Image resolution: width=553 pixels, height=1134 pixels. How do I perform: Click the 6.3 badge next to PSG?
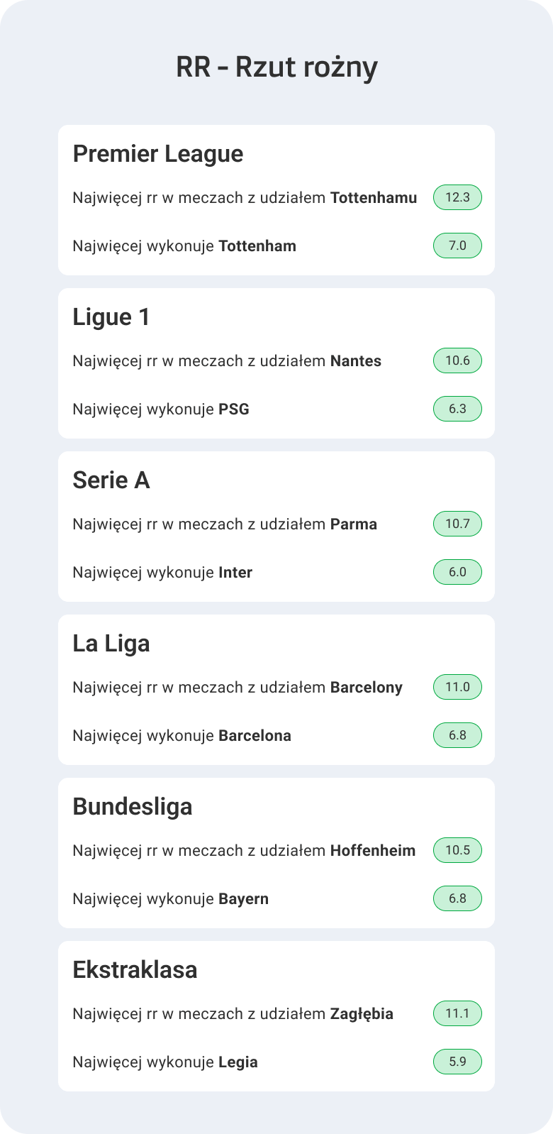(457, 409)
